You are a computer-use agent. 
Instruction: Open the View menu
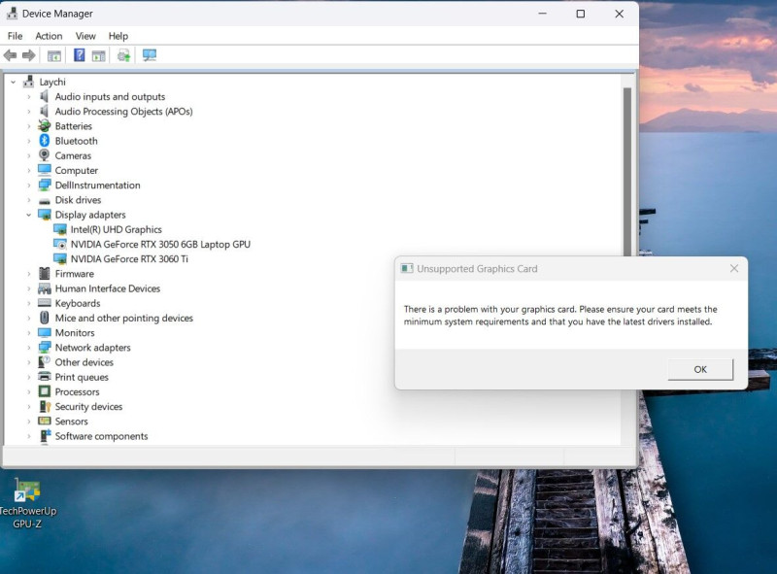tap(85, 36)
